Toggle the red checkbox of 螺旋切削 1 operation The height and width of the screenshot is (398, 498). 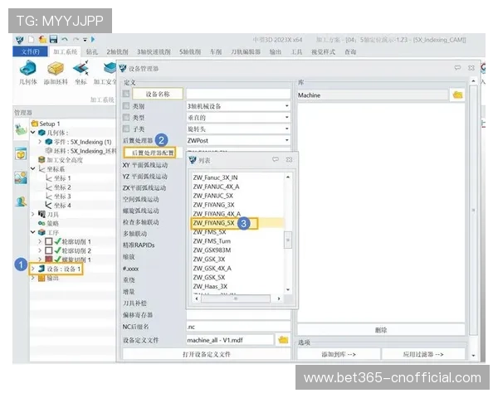[x=49, y=260]
